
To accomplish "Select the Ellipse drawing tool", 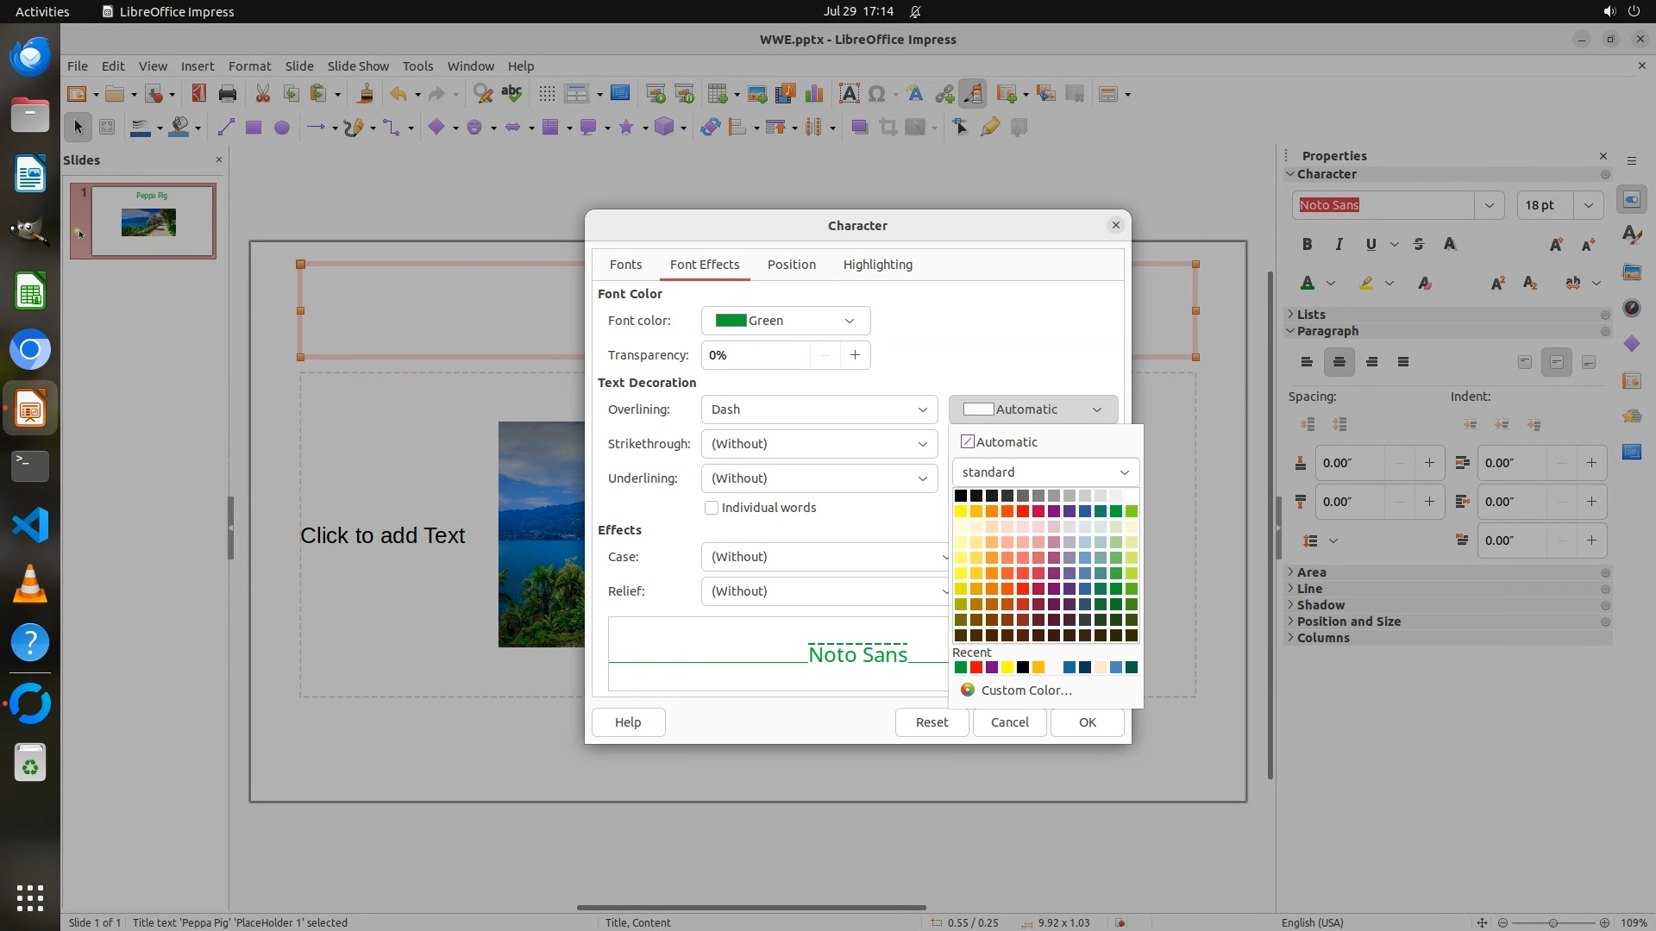I will [281, 128].
